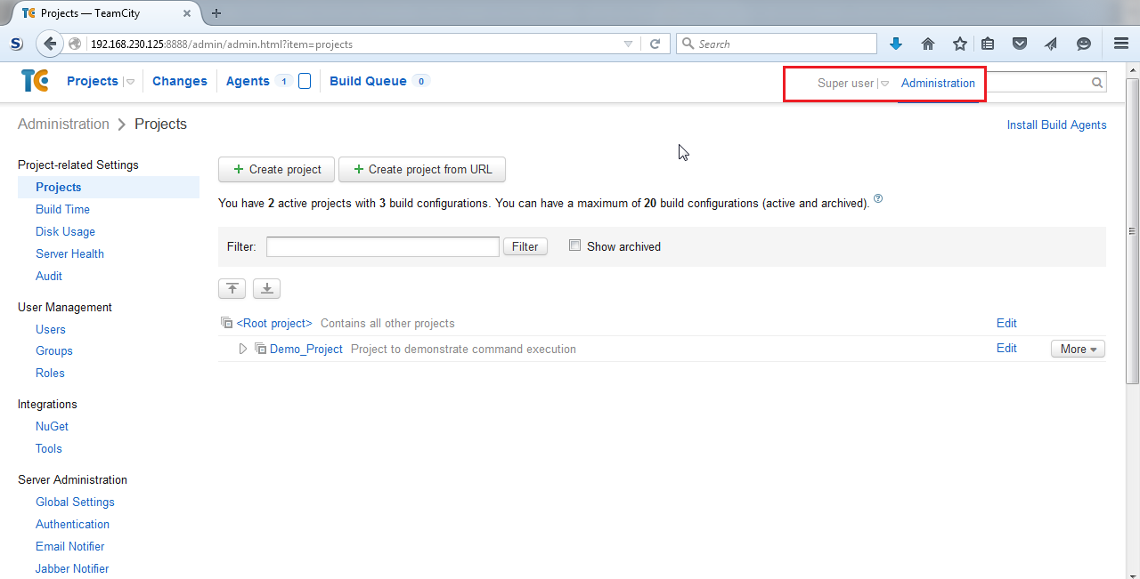1140x579 pixels.
Task: Open the Demo_Project link
Action: coord(306,349)
